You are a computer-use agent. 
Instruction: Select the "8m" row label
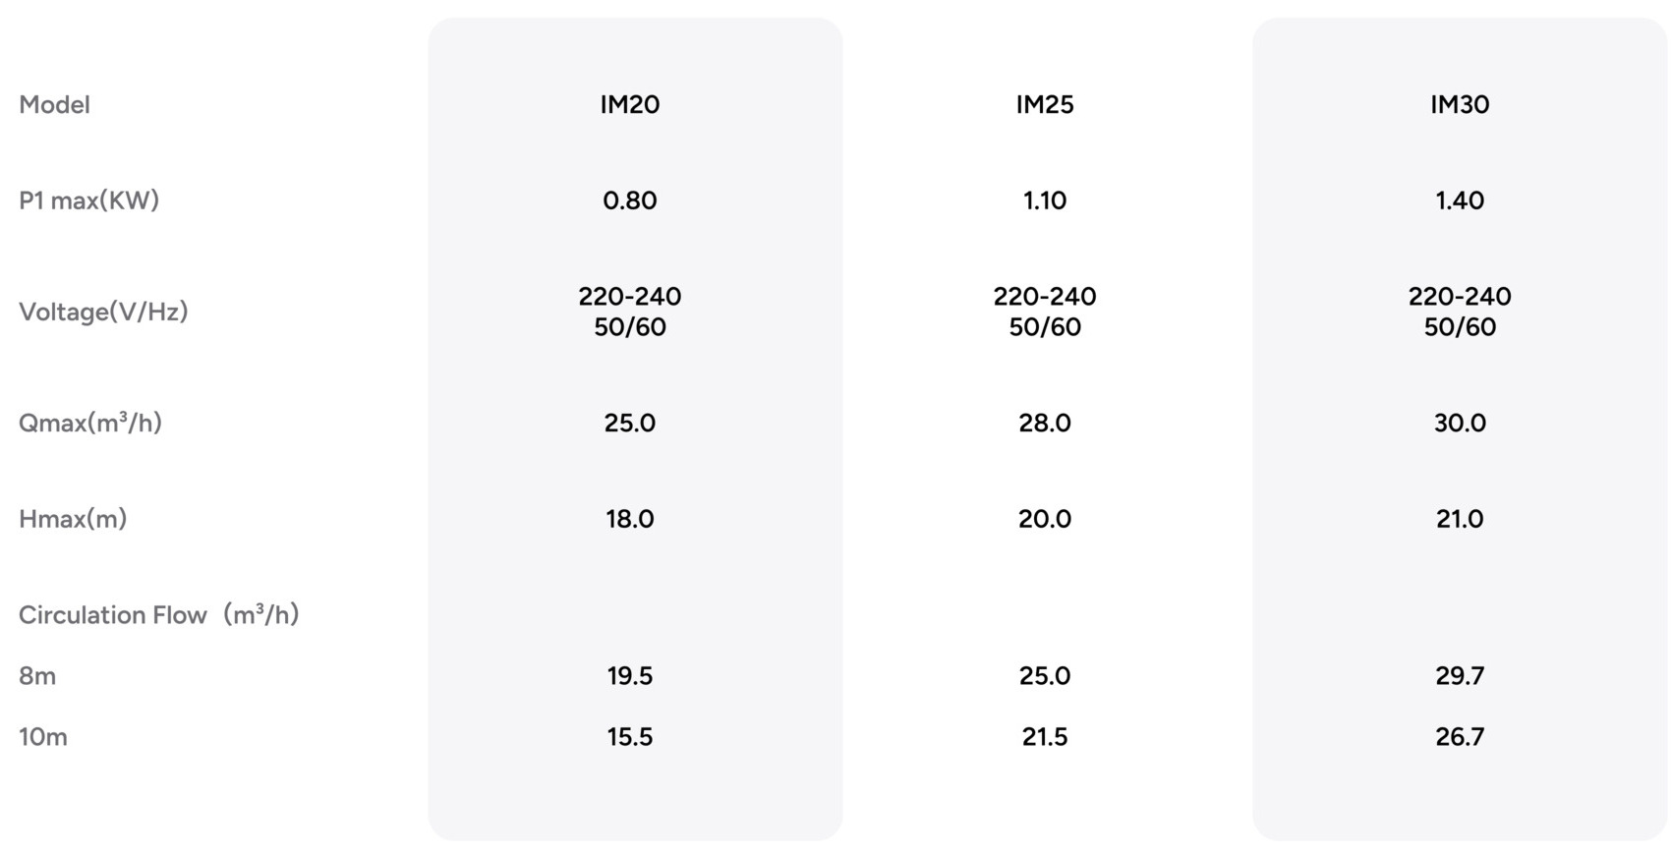click(37, 676)
